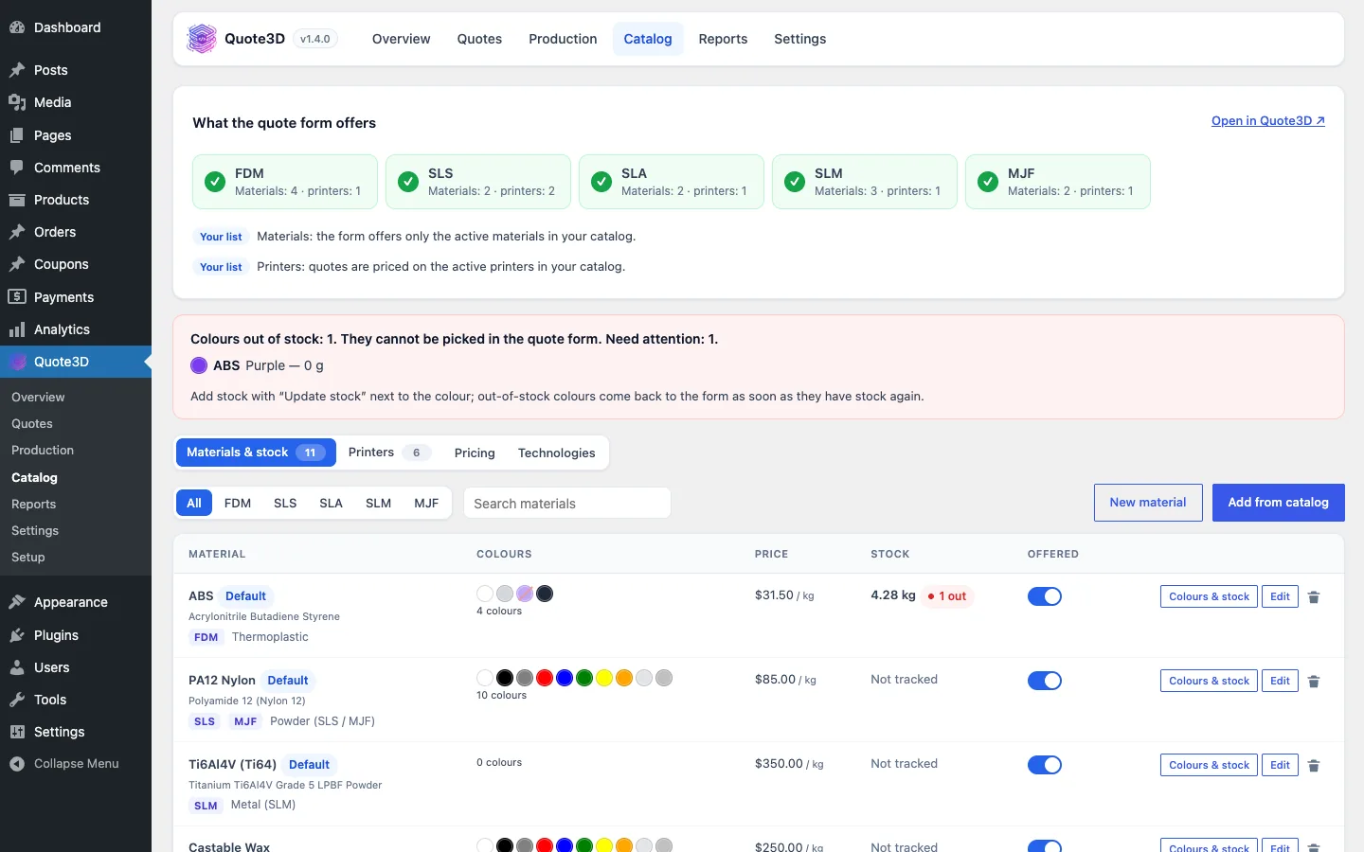Switch to the Overview tab in header

[401, 39]
